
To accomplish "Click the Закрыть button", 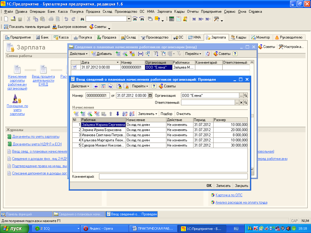I will pyautogui.click(x=241, y=186).
